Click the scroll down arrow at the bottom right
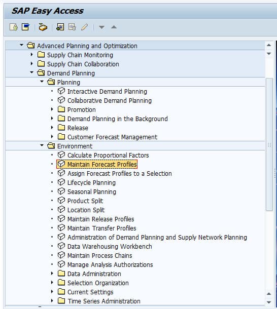Screen dimensions: 277x309 coord(269,302)
